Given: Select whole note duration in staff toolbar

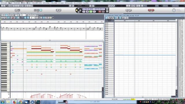Looking at the screenshot, I should click(2, 15).
